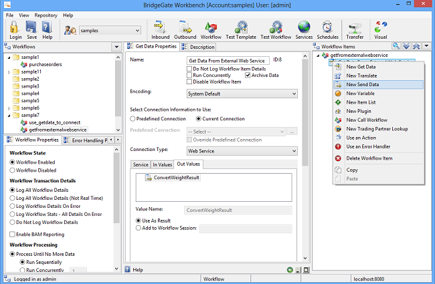The width and height of the screenshot is (435, 284).
Task: Click Delete Workflow Item in context menu
Action: pyautogui.click(x=369, y=158)
